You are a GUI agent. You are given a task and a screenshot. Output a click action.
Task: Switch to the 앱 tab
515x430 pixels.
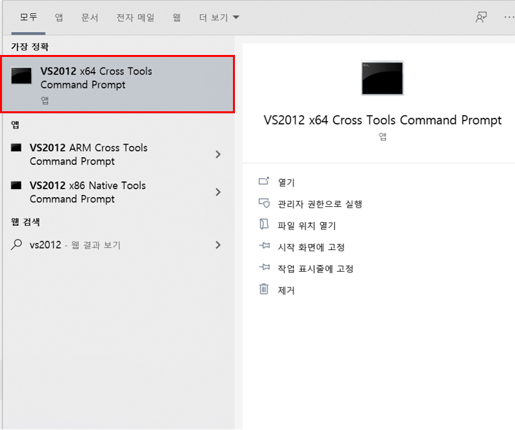click(x=59, y=17)
